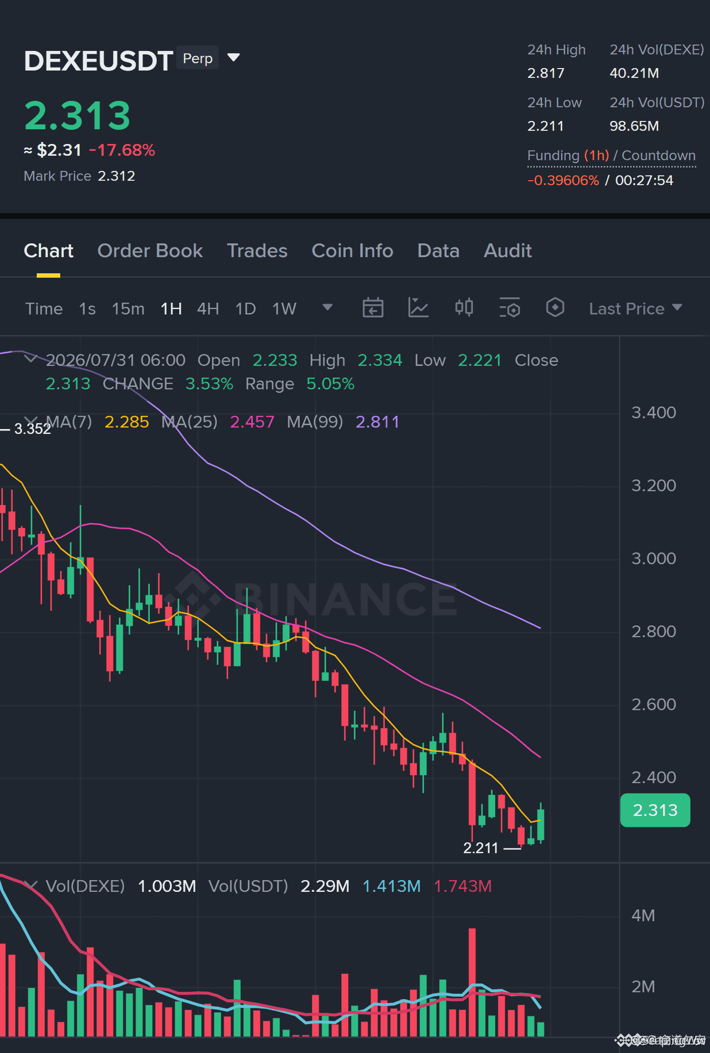Open the DEXEUSDT pair selector arrow
This screenshot has height=1053, width=710.
click(234, 58)
